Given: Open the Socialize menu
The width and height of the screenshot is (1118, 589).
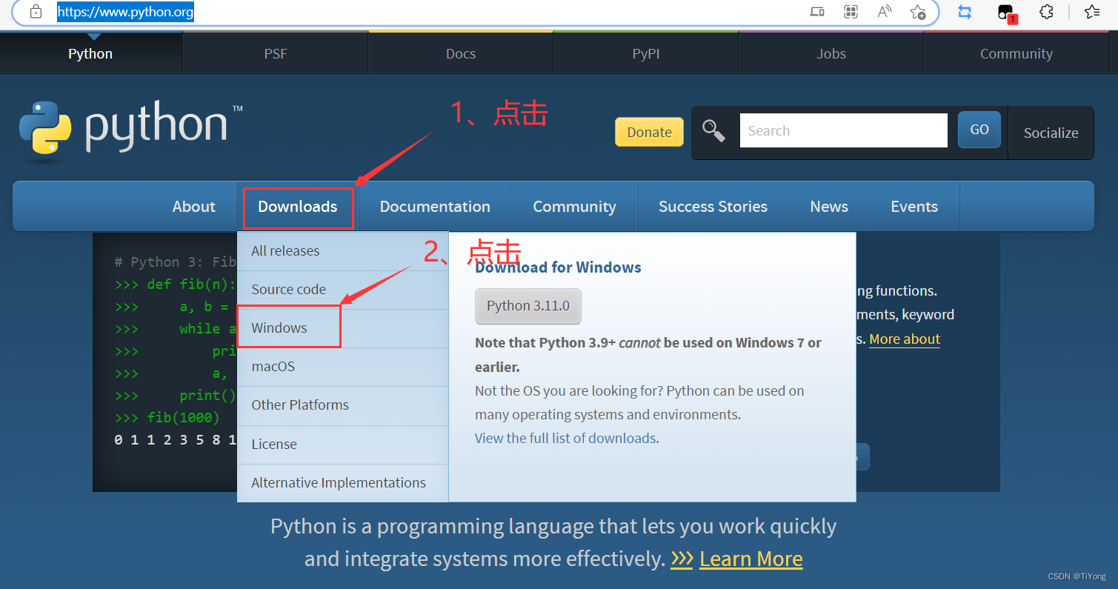Looking at the screenshot, I should coord(1051,133).
